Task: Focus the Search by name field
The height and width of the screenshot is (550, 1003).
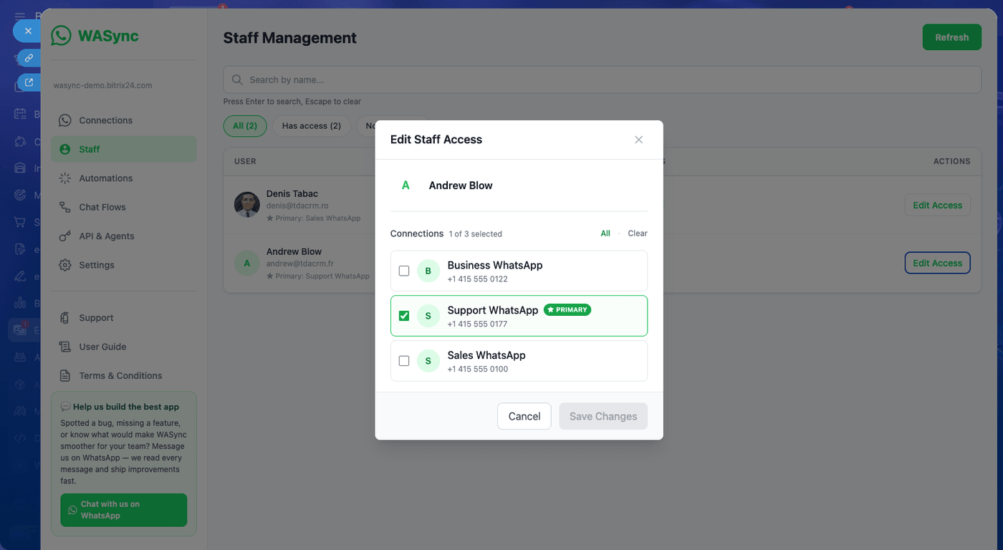Action: (x=603, y=79)
